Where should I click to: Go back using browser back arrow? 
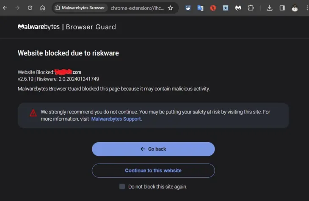(x=5, y=8)
